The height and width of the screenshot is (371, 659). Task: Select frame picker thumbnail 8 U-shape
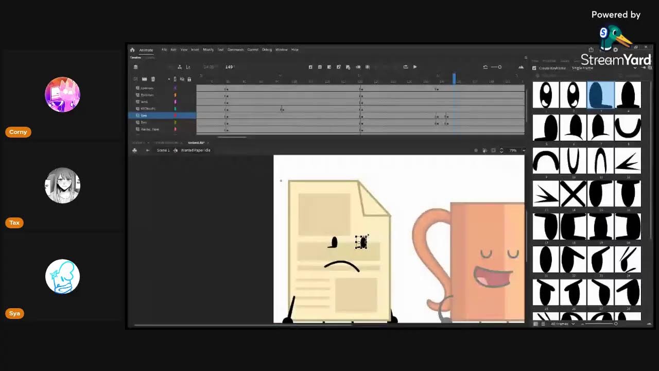click(x=628, y=127)
